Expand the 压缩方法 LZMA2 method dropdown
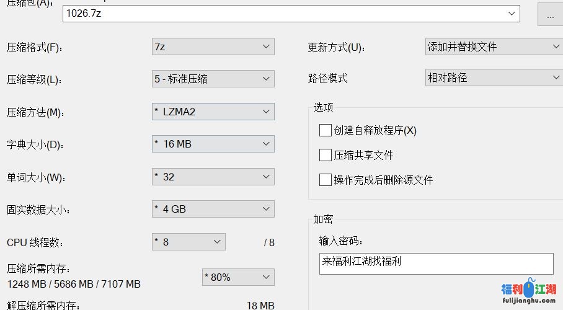This screenshot has height=310, width=563. pos(266,112)
